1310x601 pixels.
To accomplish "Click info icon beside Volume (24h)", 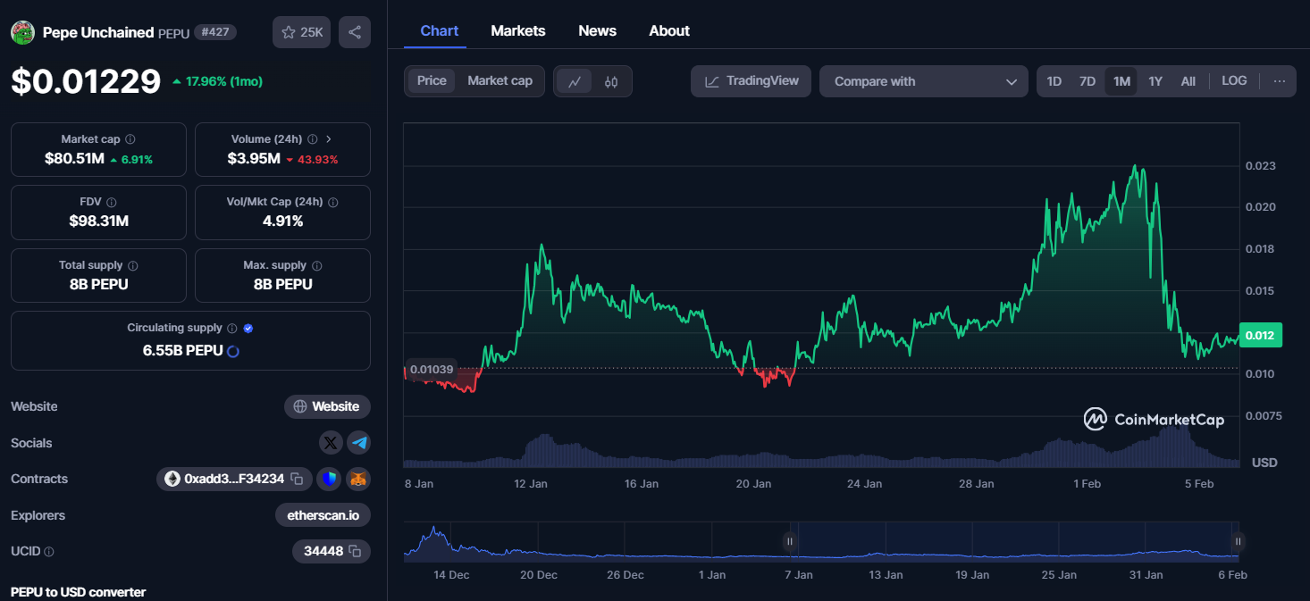I will (313, 139).
